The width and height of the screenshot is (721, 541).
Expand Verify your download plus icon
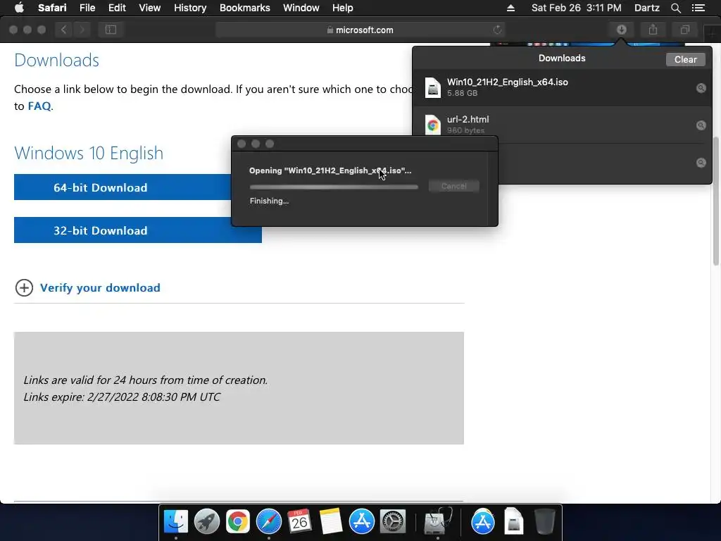pos(24,287)
